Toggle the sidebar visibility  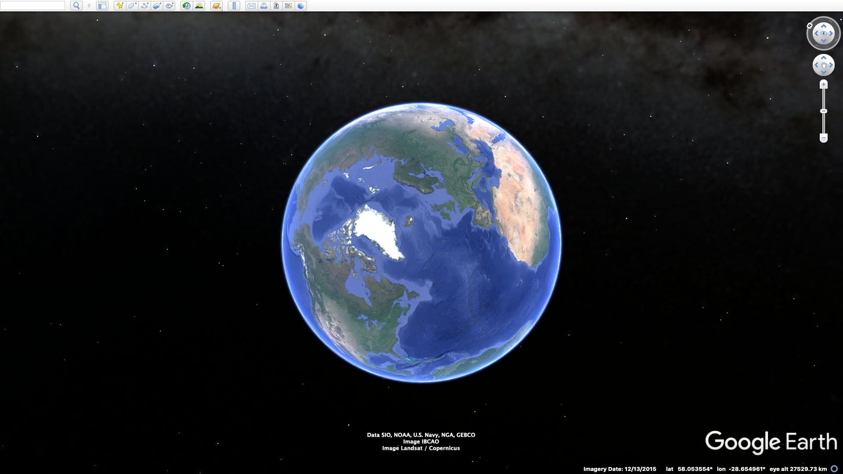102,6
